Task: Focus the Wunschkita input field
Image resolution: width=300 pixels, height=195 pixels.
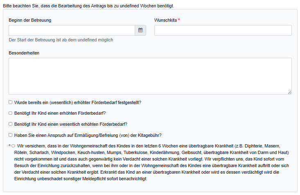Action: (x=223, y=30)
